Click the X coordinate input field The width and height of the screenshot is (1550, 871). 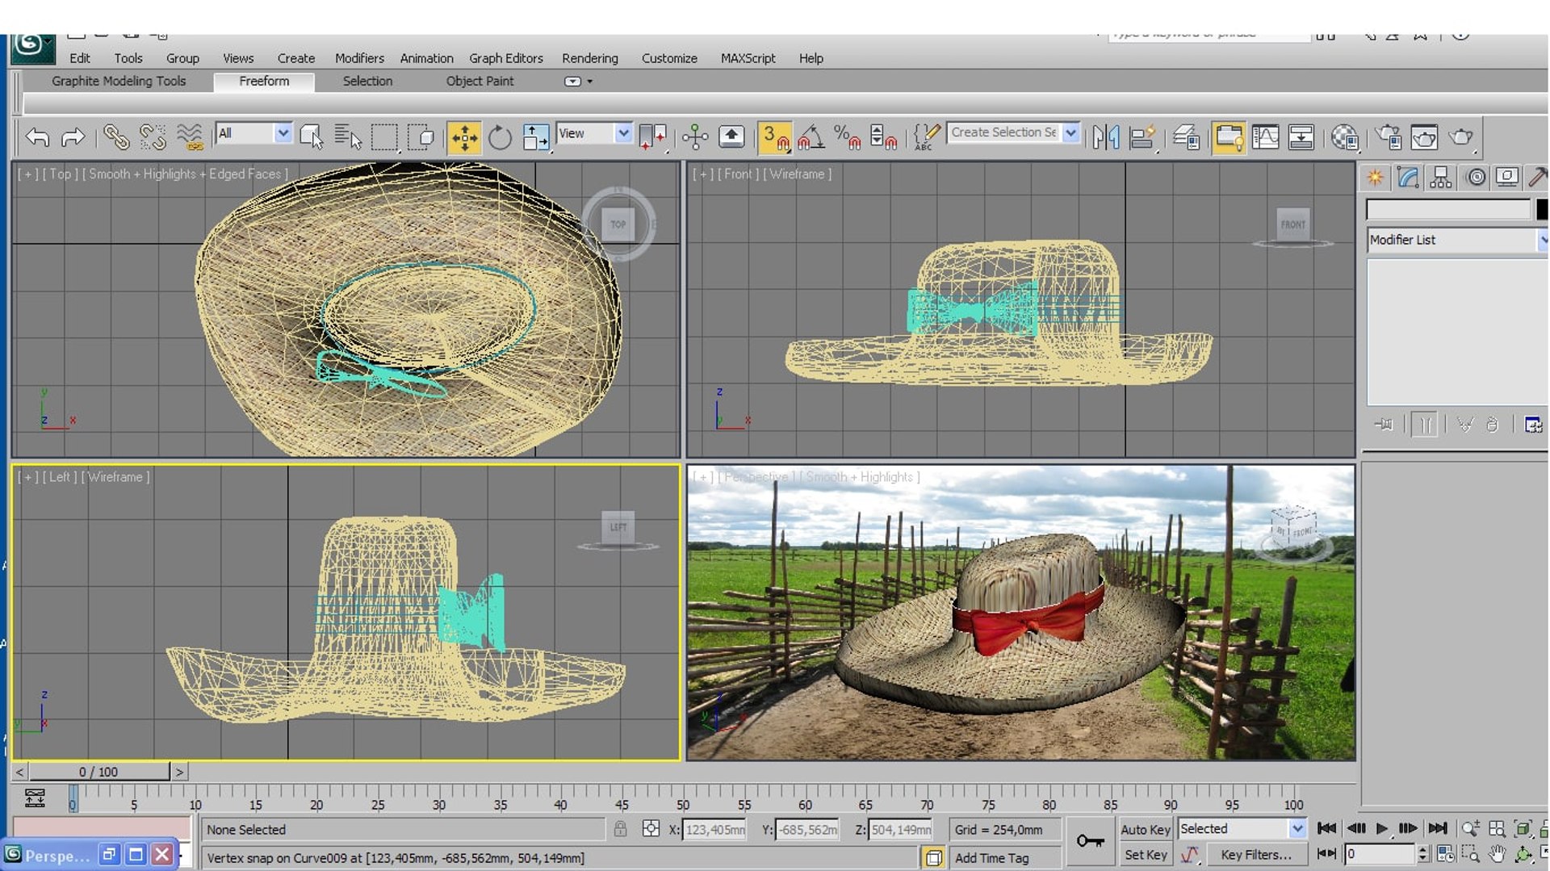(715, 829)
